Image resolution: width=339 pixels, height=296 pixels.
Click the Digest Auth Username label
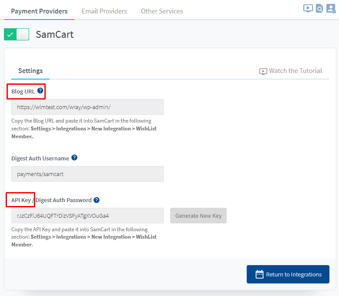pyautogui.click(x=40, y=159)
